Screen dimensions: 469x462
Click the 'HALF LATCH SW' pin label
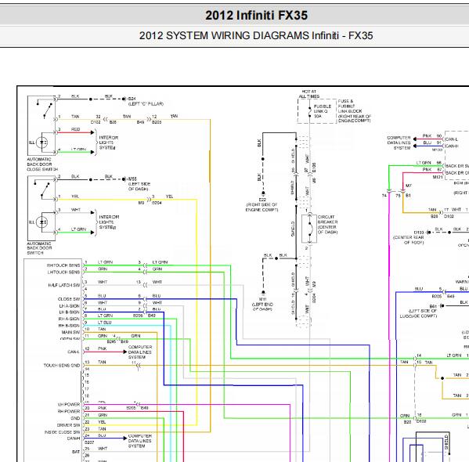point(64,285)
